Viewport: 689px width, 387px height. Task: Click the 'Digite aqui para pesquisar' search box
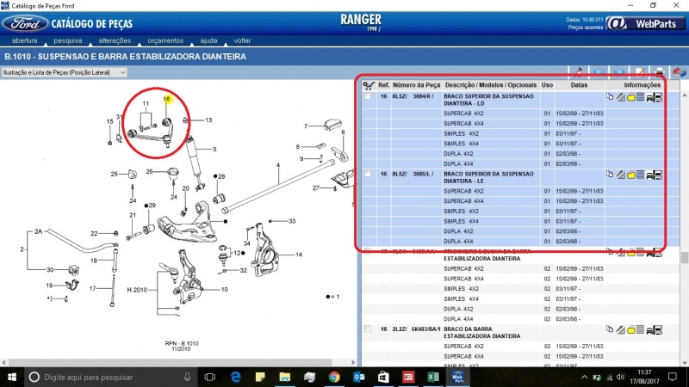click(x=110, y=377)
